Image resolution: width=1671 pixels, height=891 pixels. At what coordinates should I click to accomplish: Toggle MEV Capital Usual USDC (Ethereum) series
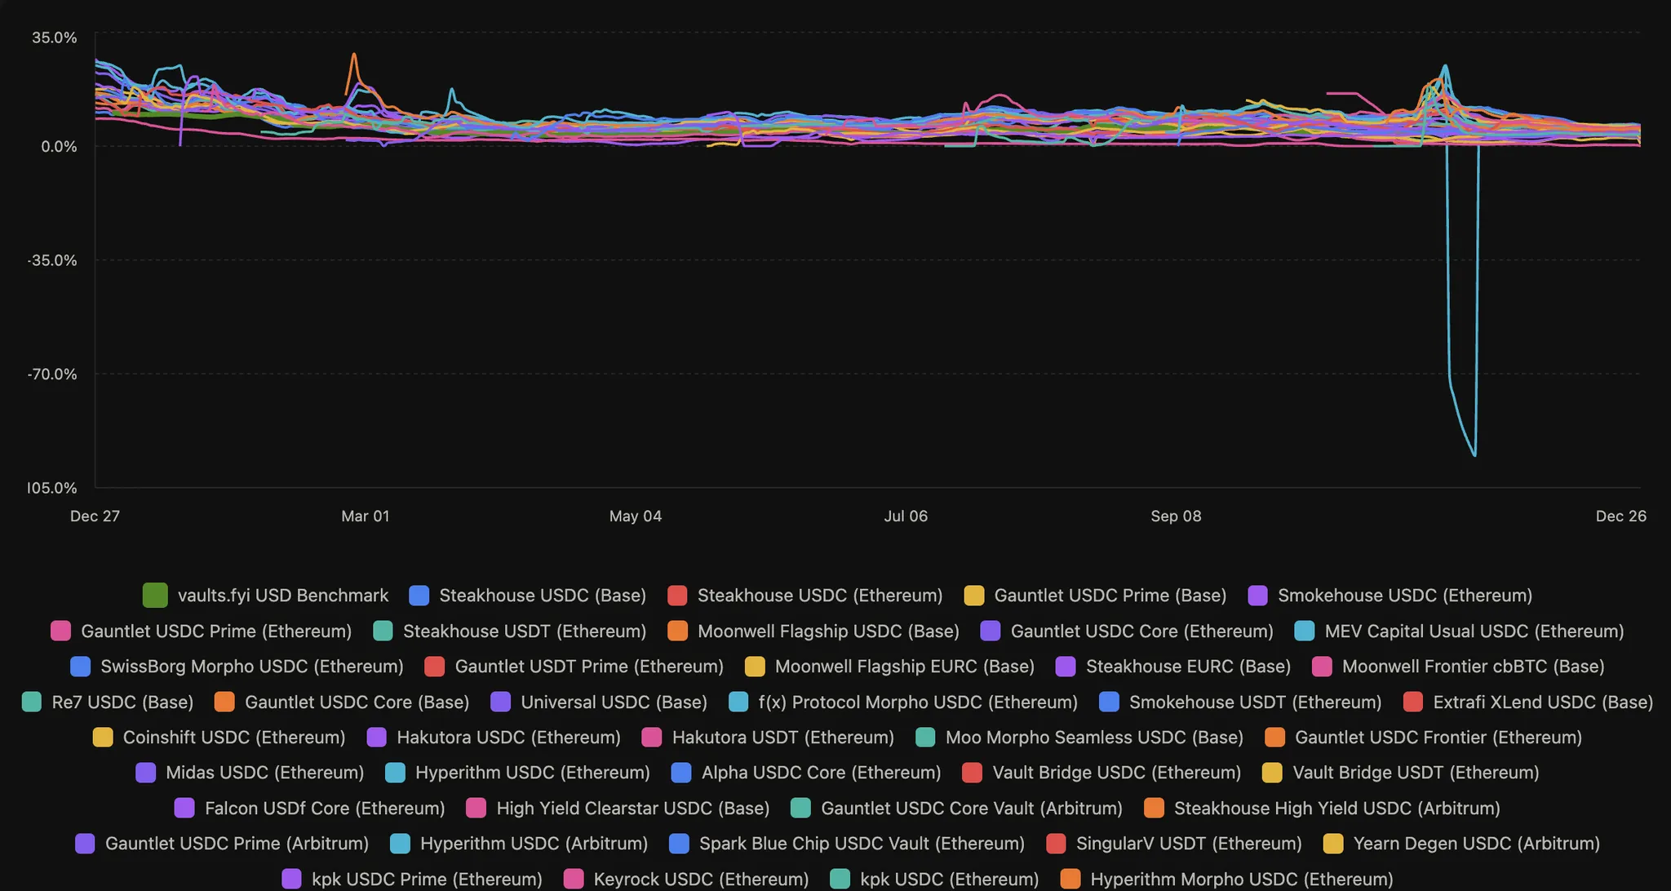tap(1474, 632)
